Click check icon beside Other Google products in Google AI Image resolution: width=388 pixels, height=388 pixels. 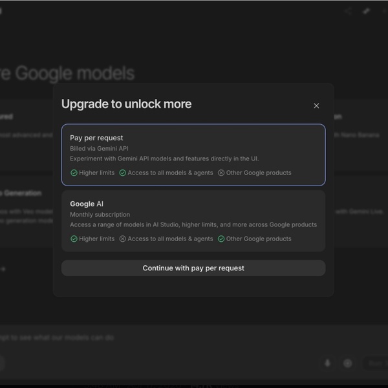coord(221,239)
